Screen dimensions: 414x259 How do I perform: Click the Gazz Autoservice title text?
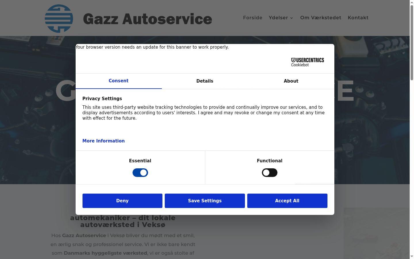[147, 19]
